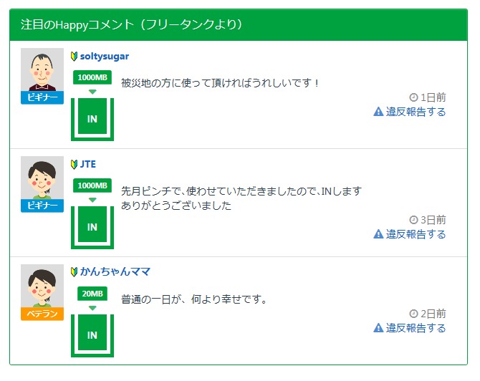Click JTE's avatar picture
This screenshot has width=480, height=381.
pos(42,178)
